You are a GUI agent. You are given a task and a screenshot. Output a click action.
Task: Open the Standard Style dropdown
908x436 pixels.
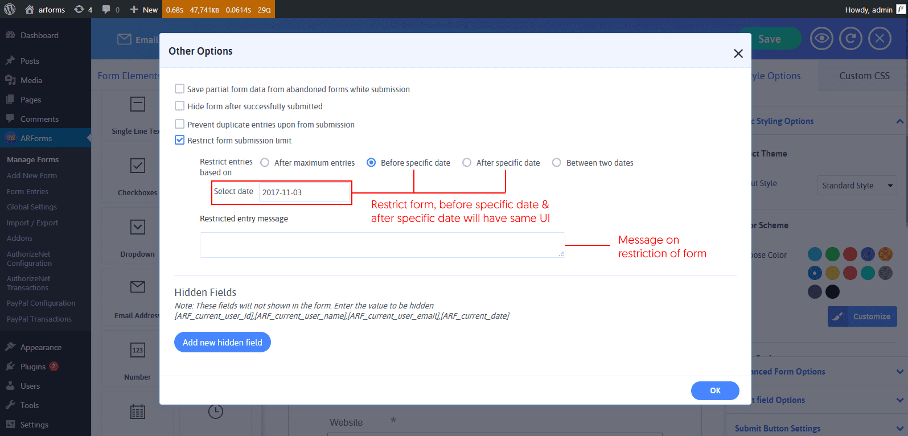(857, 186)
